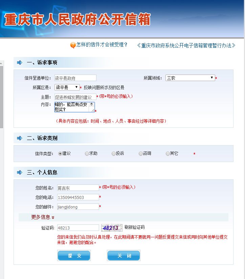This screenshot has width=245, height=279.
Task: Click the 您的电话 phone number field
Action: point(78,197)
